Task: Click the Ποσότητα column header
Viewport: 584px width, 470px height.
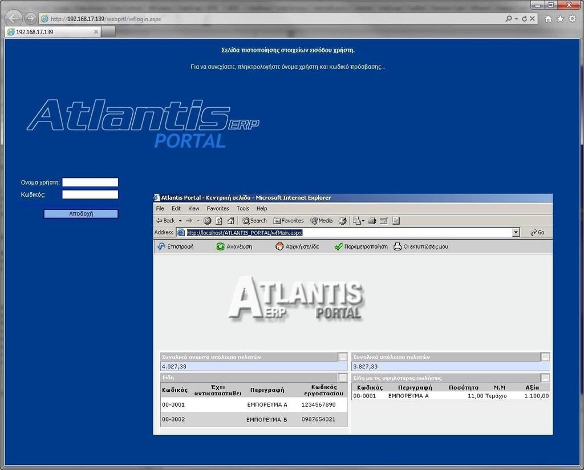Action: point(463,387)
